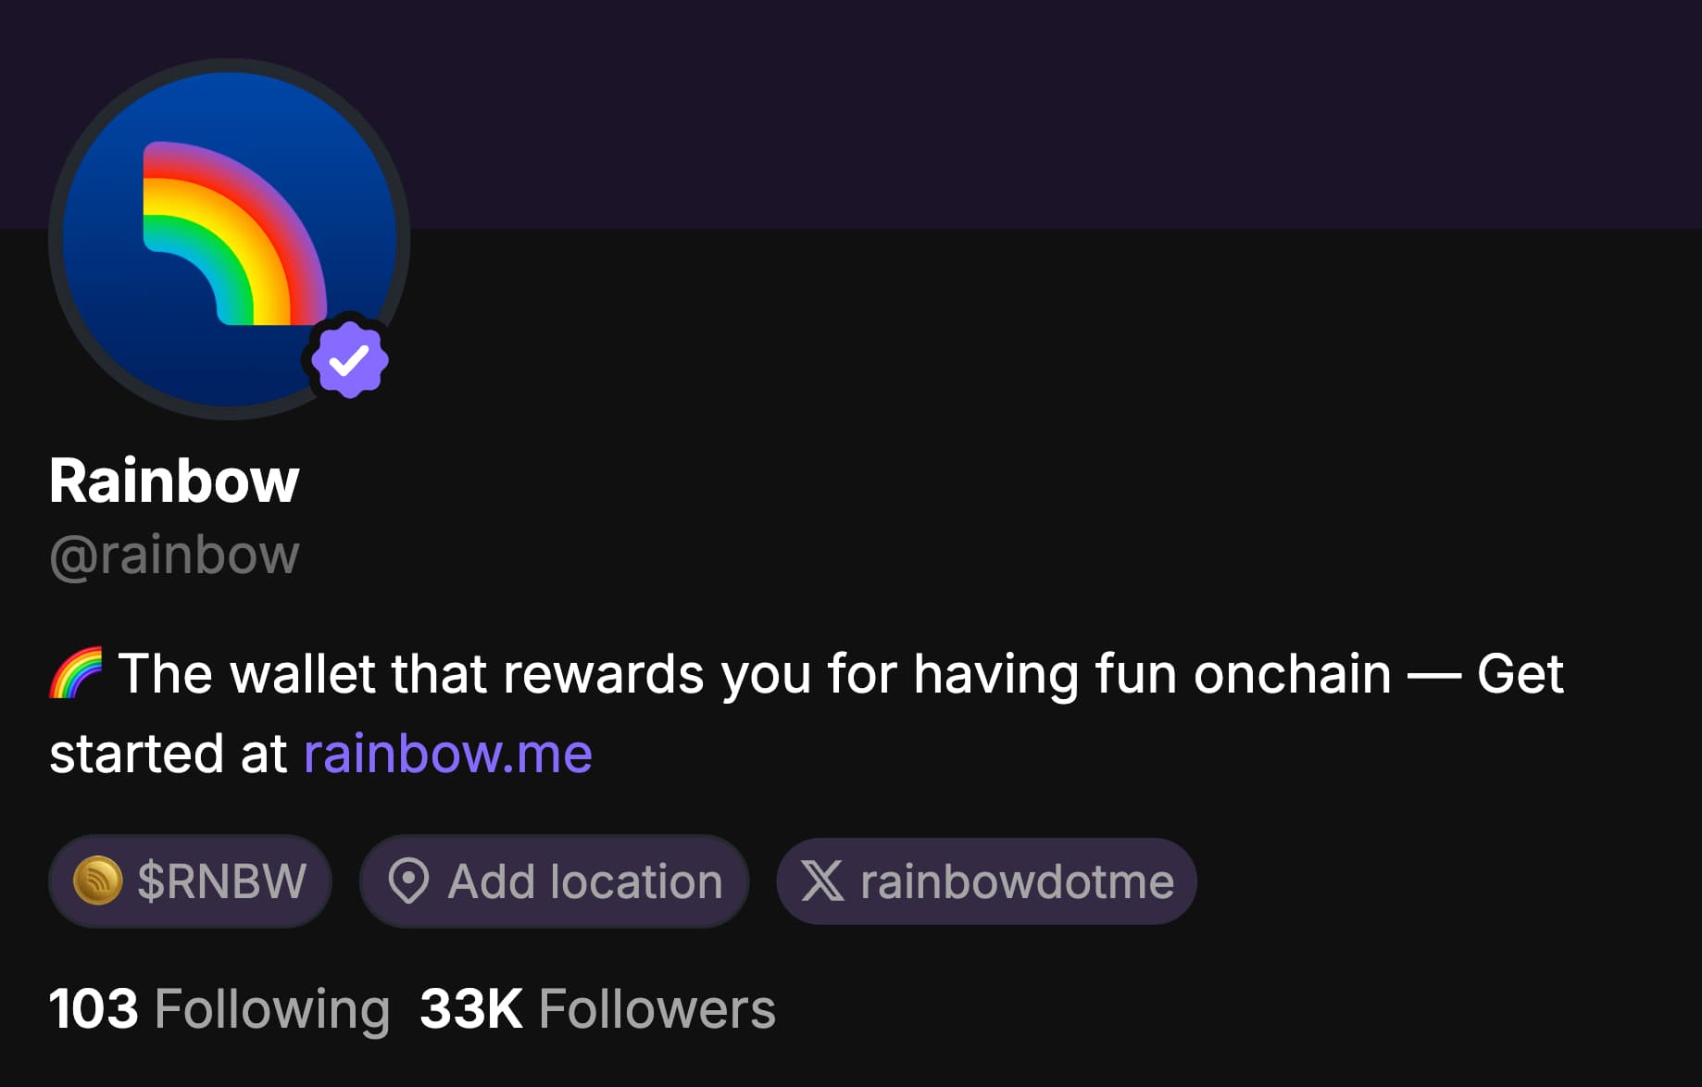Screen dimensions: 1702x1087
Task: Click the 33K follower count number
Action: pos(471,1008)
